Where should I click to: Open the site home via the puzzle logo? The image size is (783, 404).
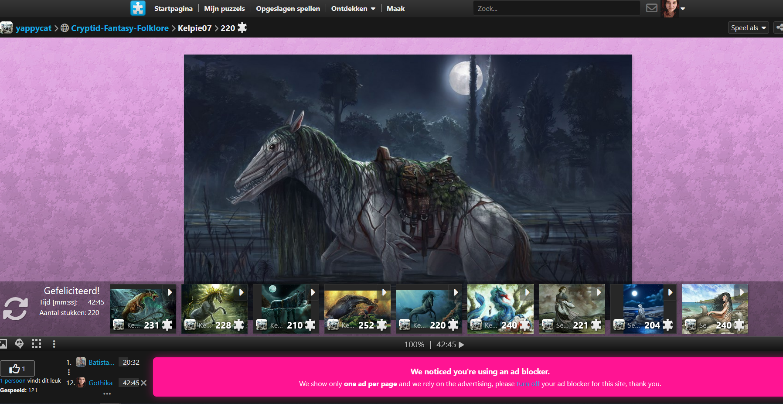pyautogui.click(x=138, y=8)
